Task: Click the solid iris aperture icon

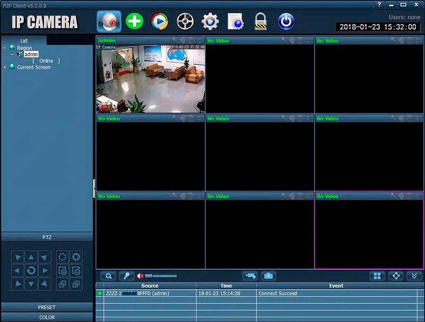Action: click(x=76, y=257)
